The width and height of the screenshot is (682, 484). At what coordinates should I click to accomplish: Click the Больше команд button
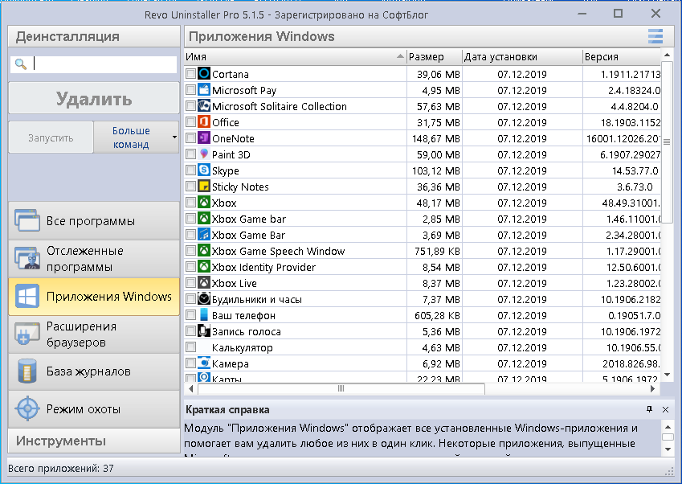136,137
